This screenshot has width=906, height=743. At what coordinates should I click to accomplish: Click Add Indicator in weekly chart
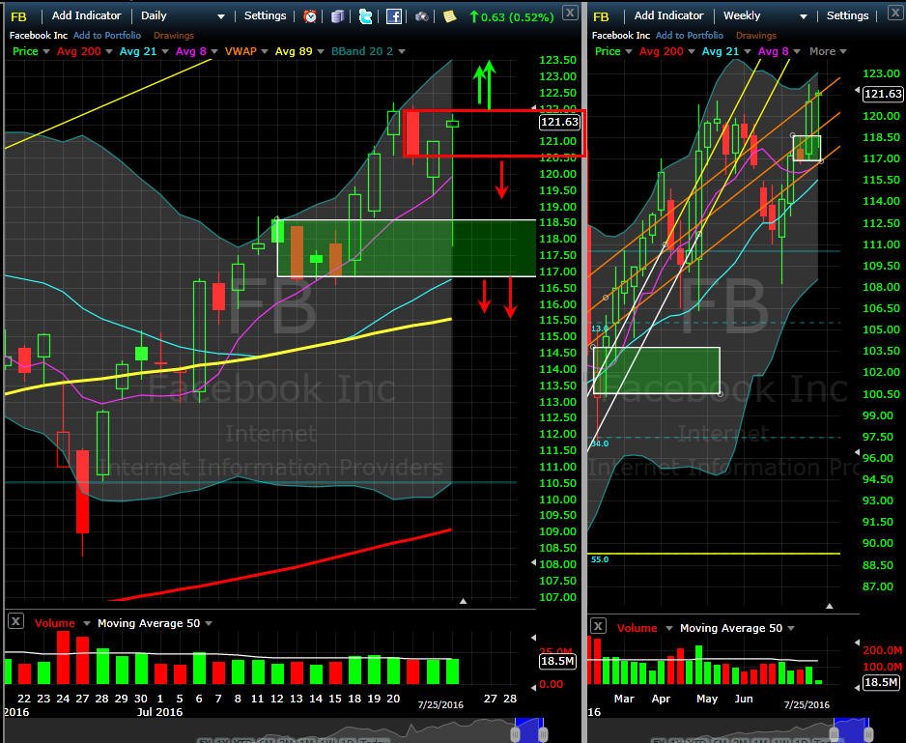click(668, 15)
